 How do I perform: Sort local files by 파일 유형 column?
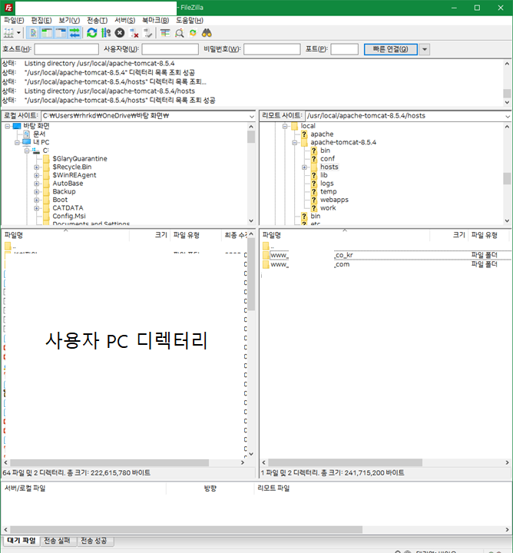point(196,235)
